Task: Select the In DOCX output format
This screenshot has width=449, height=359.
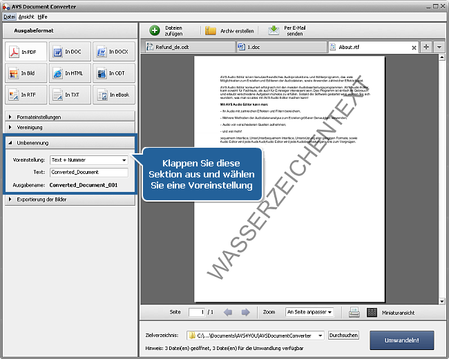Action: pos(114,52)
